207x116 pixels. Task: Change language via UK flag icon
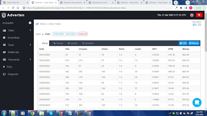(x=192, y=15)
